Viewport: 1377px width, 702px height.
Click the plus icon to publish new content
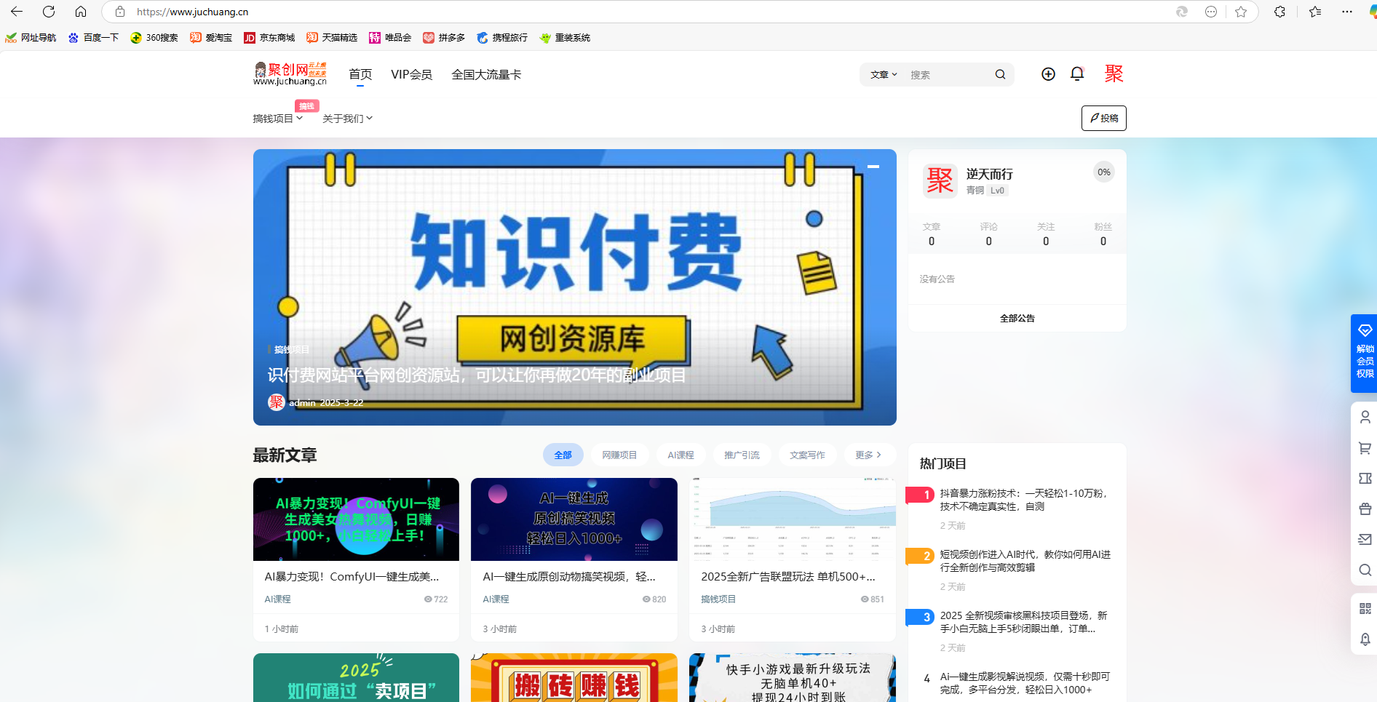tap(1048, 74)
